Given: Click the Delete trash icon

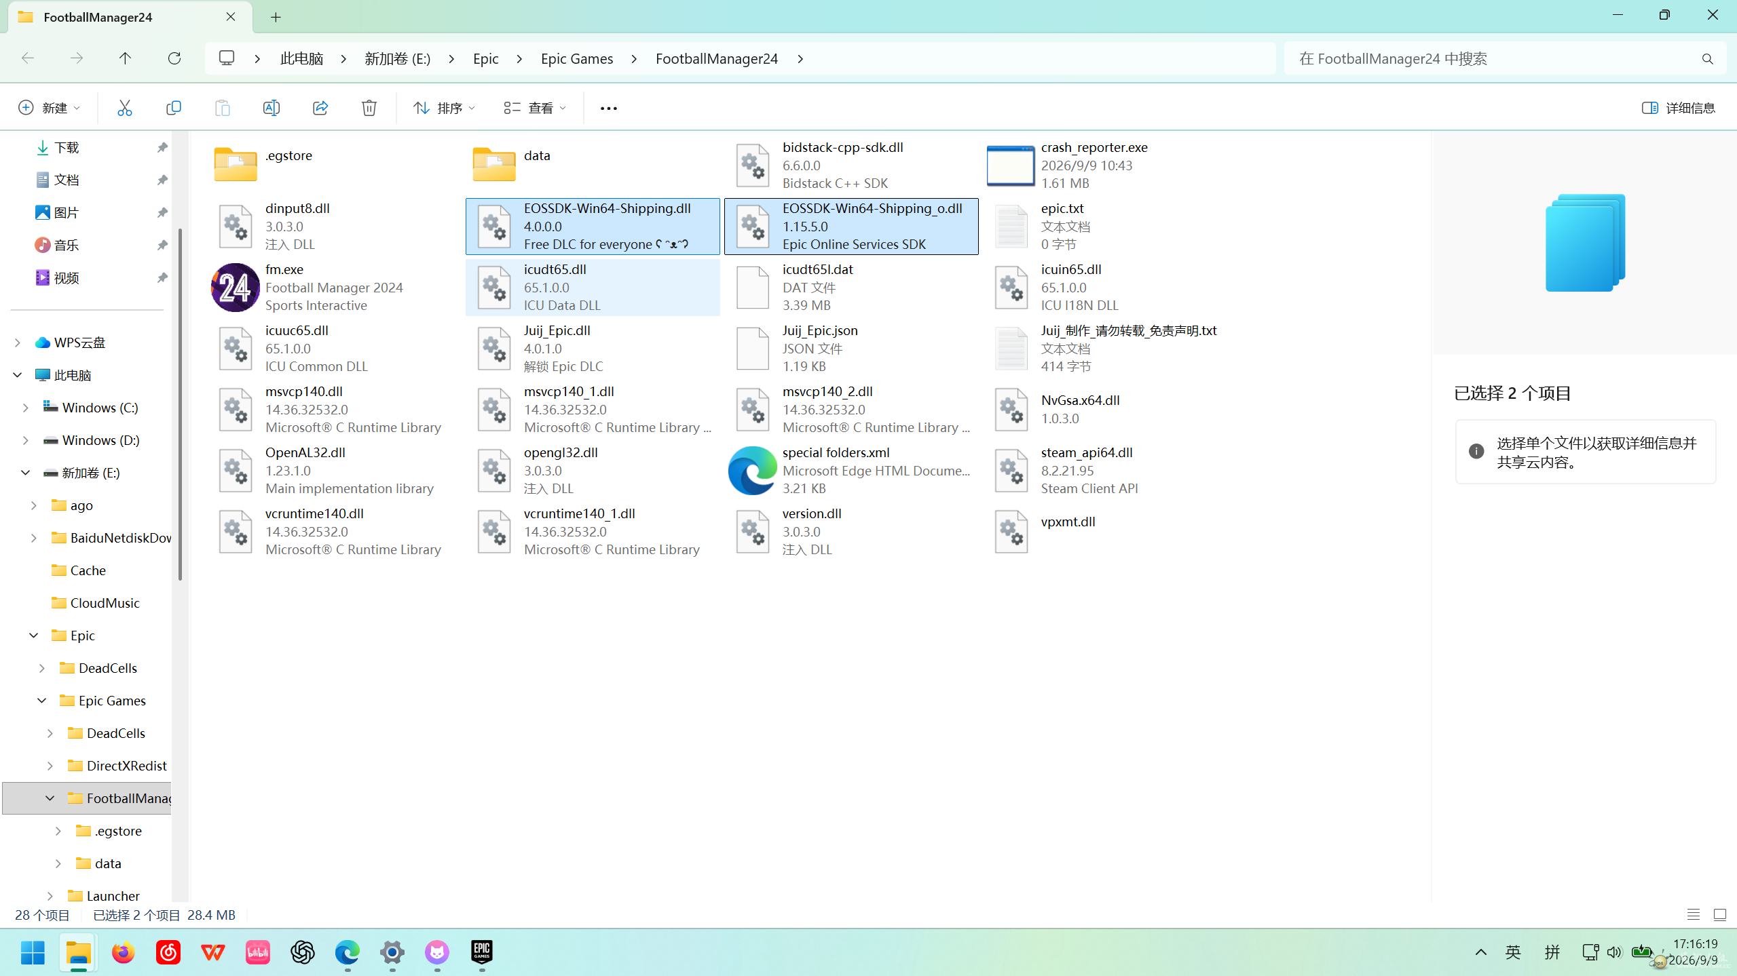Looking at the screenshot, I should pos(369,108).
